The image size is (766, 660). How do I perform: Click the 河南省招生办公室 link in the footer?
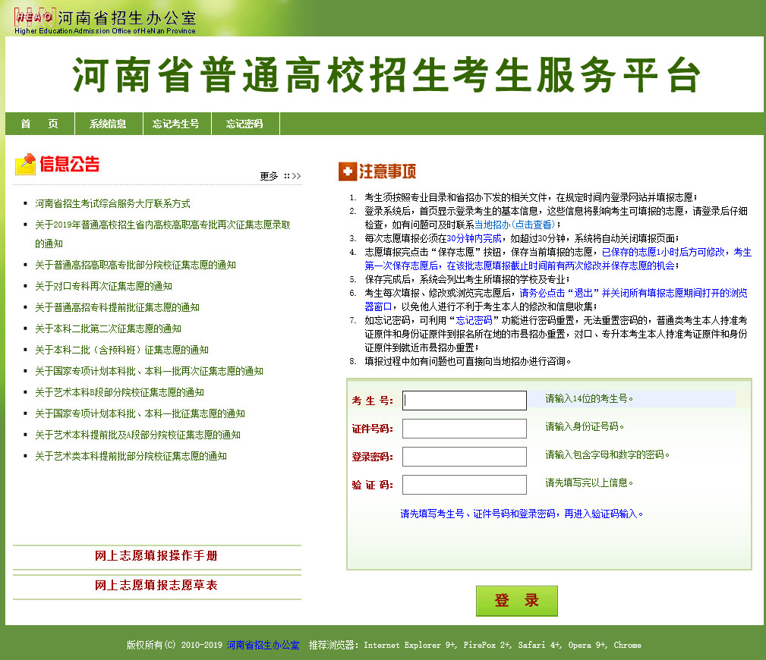pyautogui.click(x=263, y=645)
